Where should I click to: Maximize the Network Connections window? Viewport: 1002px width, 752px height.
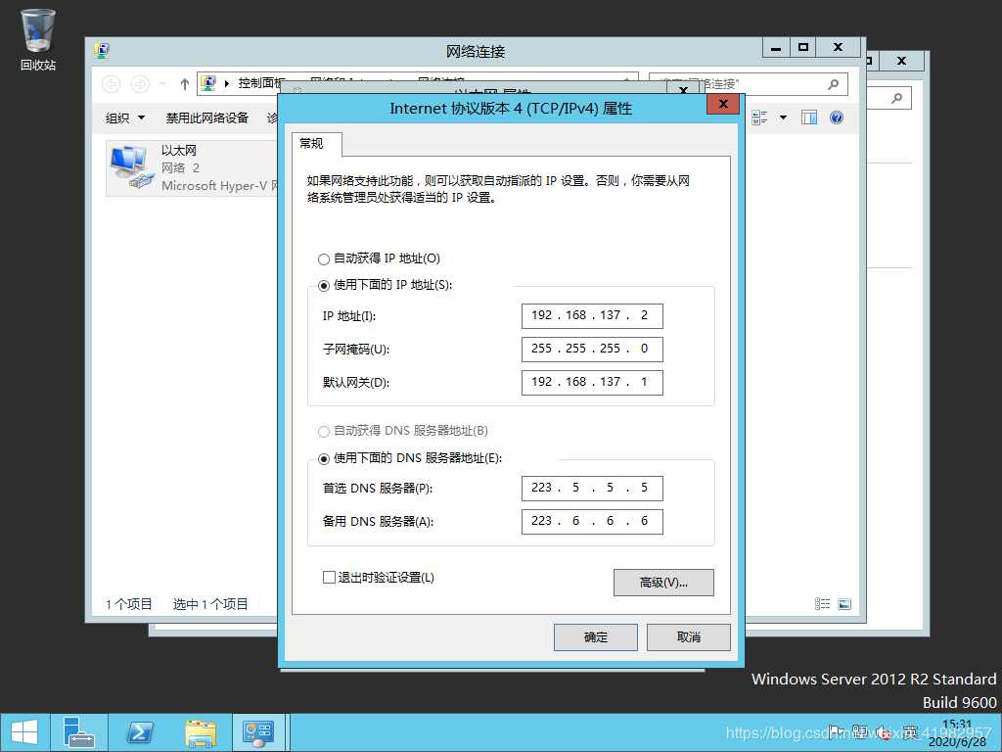coord(802,47)
